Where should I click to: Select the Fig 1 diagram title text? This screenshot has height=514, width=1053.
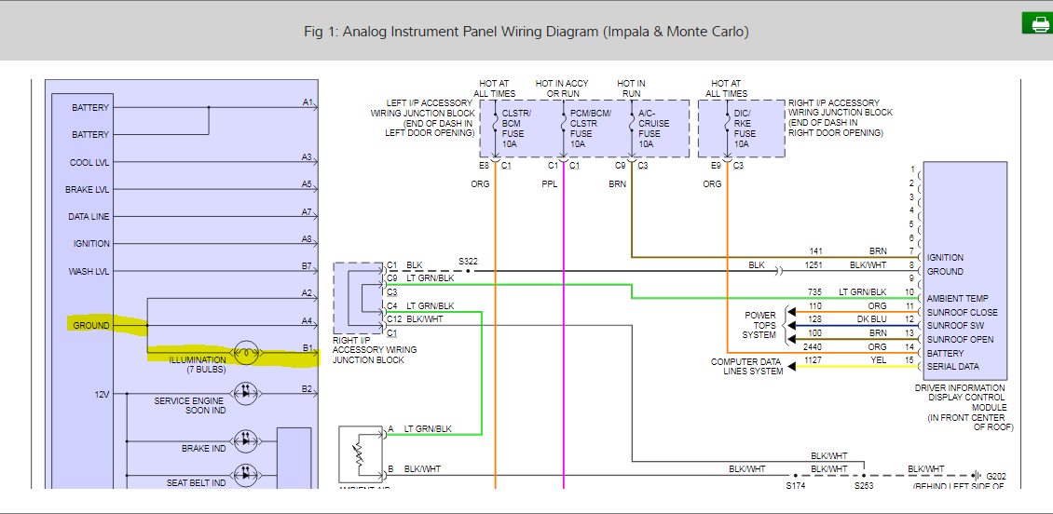[x=526, y=32]
